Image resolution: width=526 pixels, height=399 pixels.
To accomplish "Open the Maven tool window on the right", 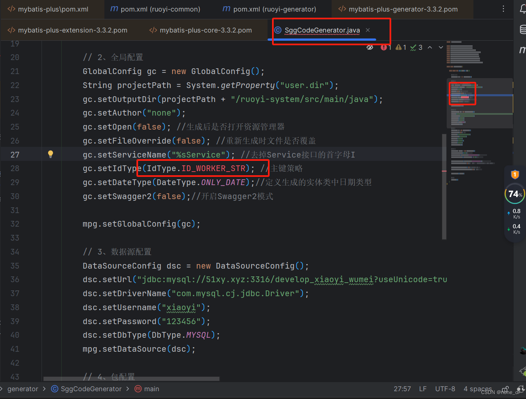I will tap(522, 49).
